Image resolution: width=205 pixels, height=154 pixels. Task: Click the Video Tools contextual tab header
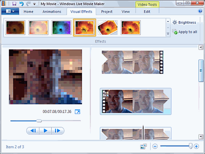147,4
